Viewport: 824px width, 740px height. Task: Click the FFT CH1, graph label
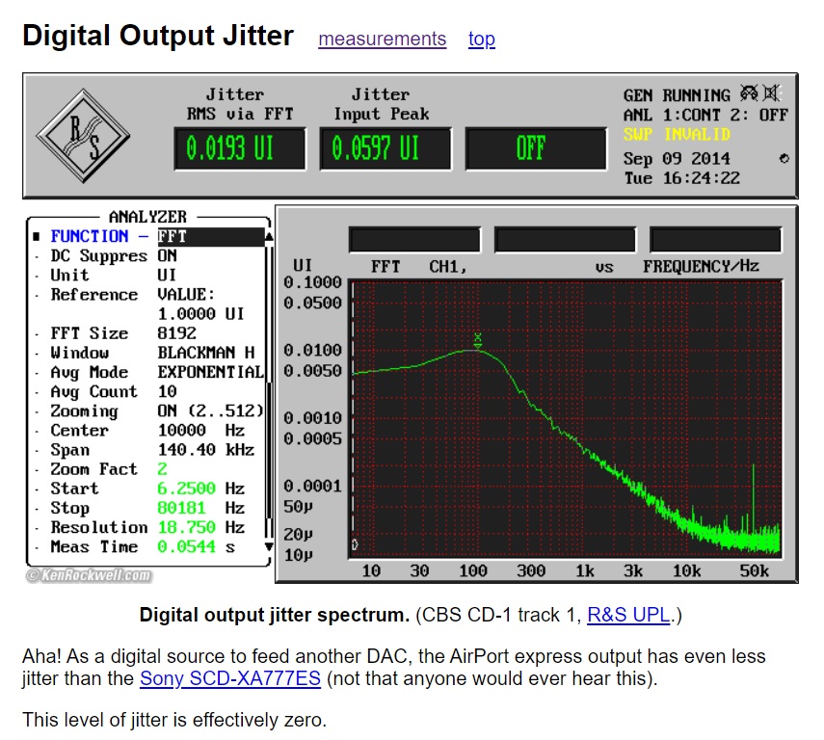(419, 267)
